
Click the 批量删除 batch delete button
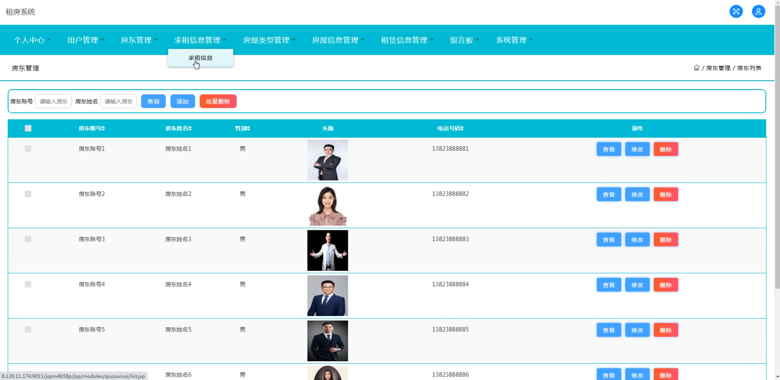218,102
